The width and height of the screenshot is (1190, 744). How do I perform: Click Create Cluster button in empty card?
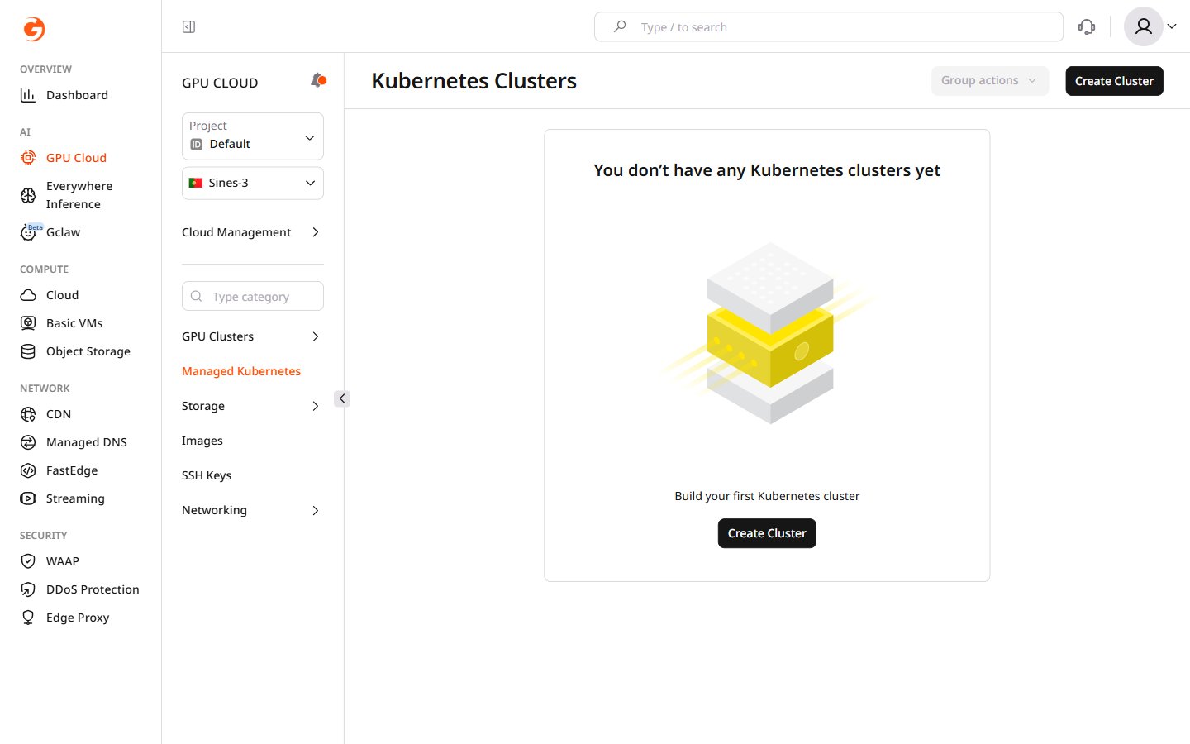point(767,533)
